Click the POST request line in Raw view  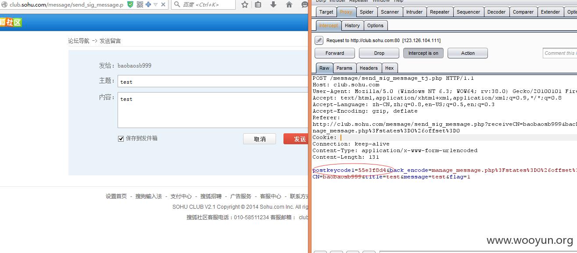pyautogui.click(x=393, y=78)
